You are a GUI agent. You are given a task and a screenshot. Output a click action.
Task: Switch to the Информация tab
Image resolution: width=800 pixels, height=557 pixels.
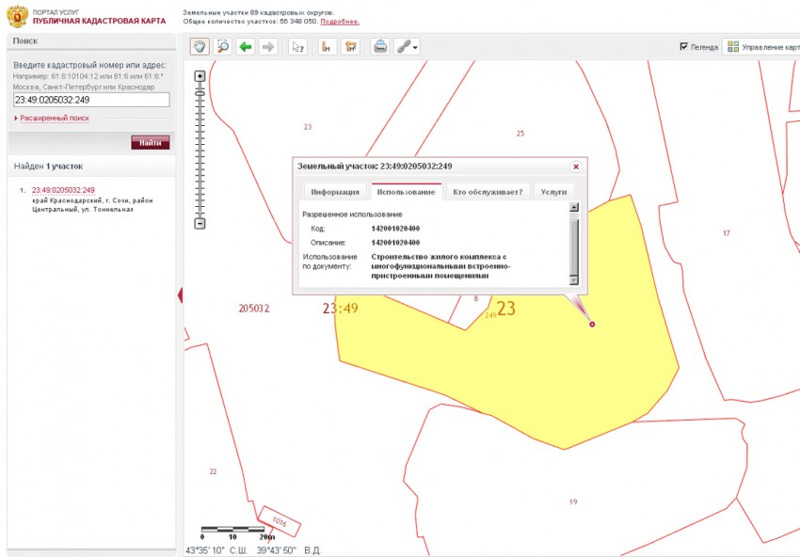[335, 191]
